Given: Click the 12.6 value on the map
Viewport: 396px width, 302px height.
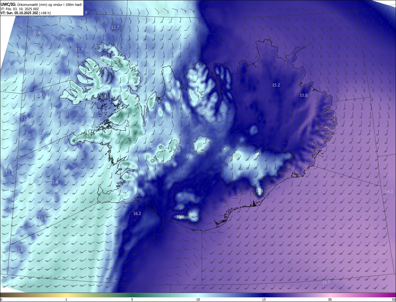Looking at the screenshot, I should pyautogui.click(x=180, y=217).
